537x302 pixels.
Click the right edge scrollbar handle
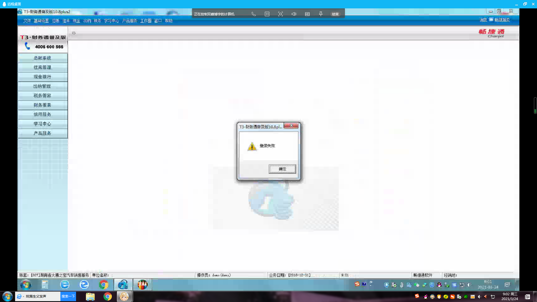535,105
